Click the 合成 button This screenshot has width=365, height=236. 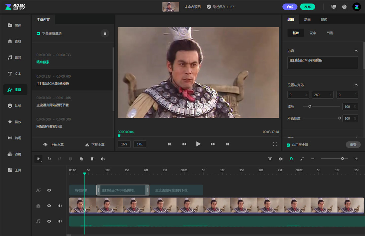[290, 7]
